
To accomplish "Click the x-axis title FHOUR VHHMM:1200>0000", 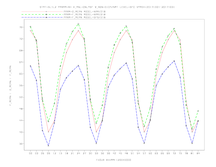I will tap(113, 160).
